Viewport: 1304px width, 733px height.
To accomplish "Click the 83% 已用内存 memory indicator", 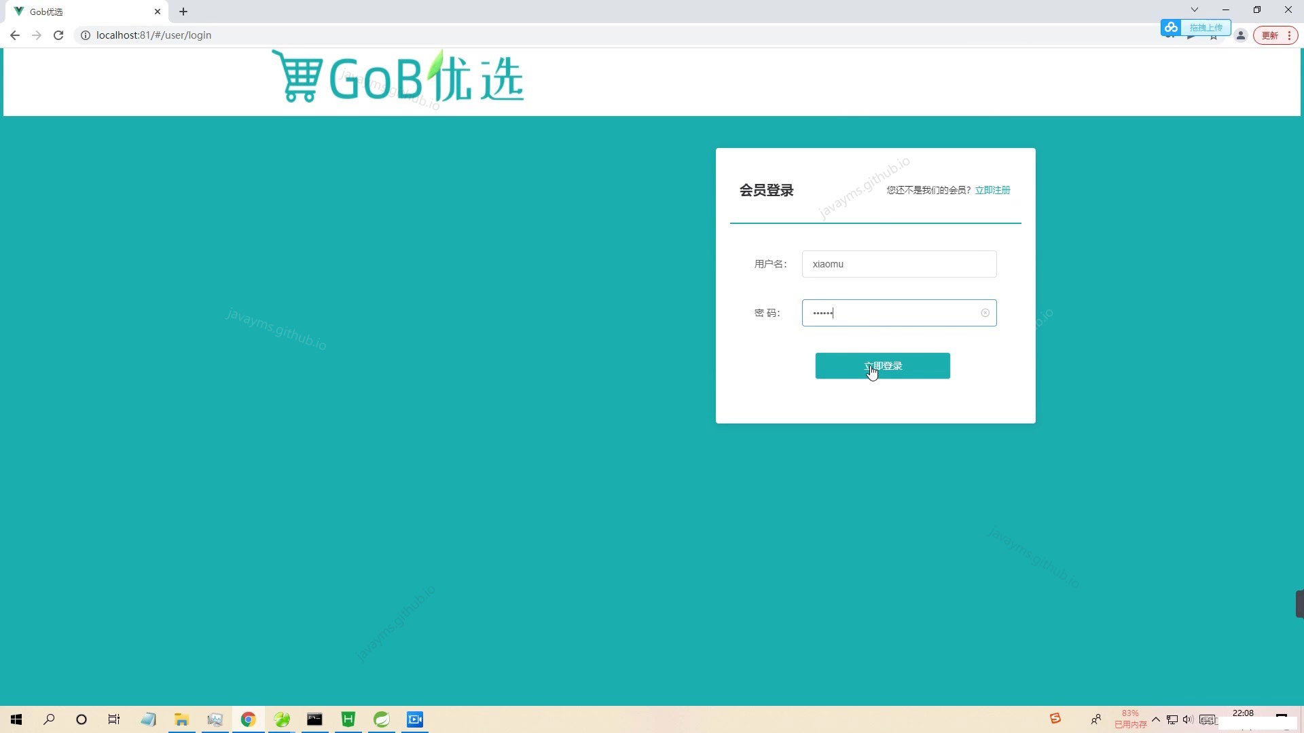I will tap(1130, 719).
